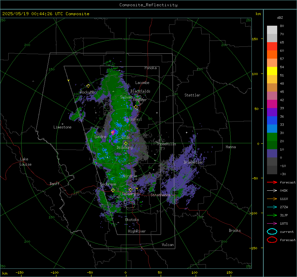Screen dimensions: 297x277
Task: Click the Airdrie city label
Action: click(130, 176)
